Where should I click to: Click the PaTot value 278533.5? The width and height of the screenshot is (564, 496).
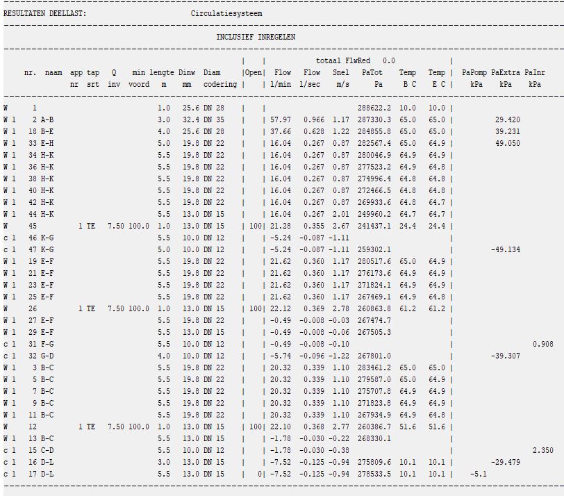(374, 474)
